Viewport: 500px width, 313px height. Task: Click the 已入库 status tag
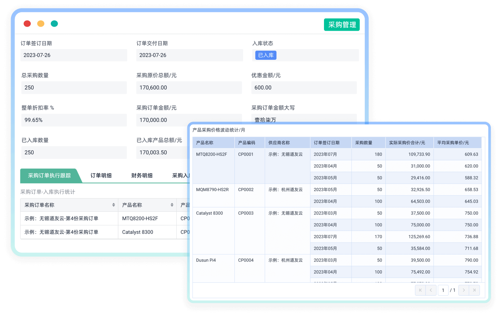[266, 55]
